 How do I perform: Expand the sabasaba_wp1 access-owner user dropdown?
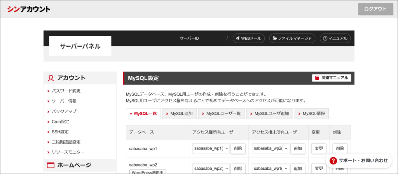tap(211, 148)
